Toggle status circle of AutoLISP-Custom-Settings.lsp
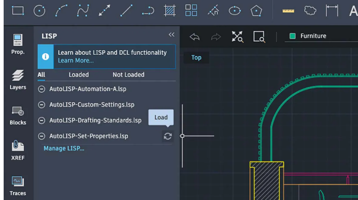Viewport: 358px width, 200px height. pos(41,105)
